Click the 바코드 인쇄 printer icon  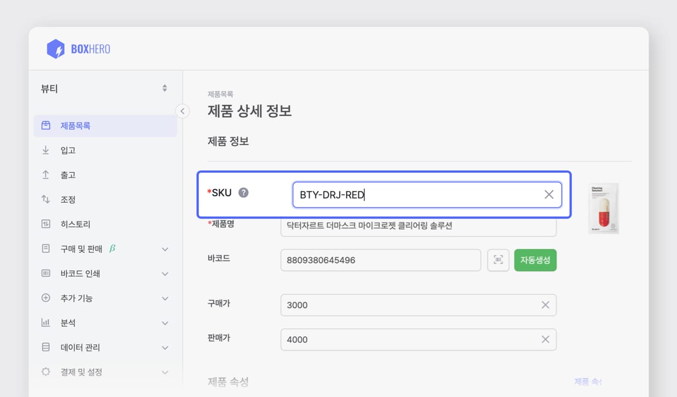coord(45,273)
